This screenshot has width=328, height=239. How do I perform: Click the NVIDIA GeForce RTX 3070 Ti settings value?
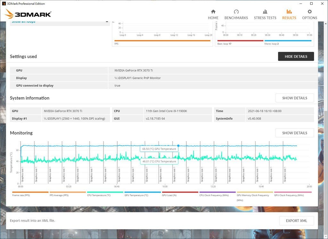tap(134, 70)
